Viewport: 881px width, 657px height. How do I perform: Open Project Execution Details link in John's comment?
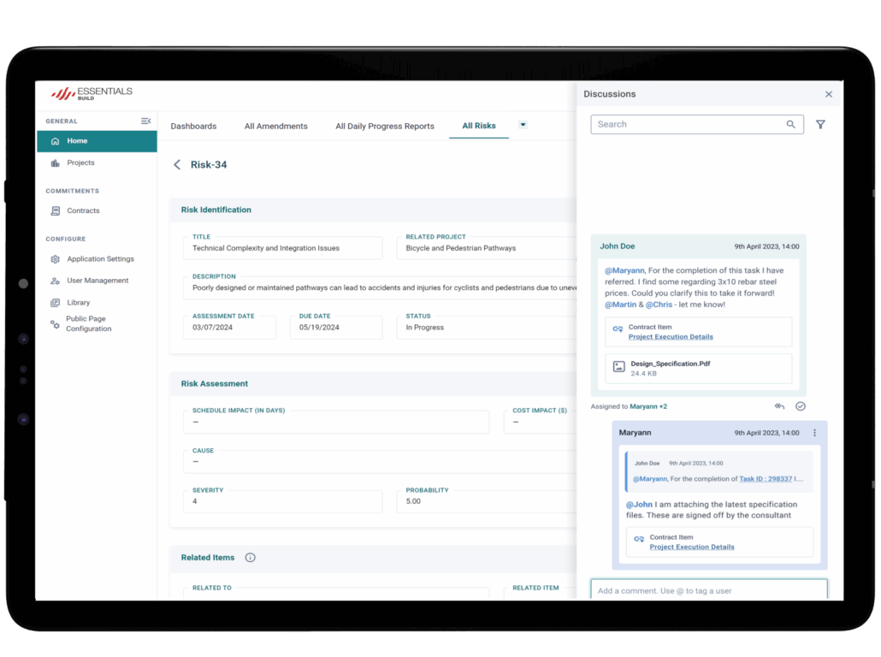click(x=671, y=337)
